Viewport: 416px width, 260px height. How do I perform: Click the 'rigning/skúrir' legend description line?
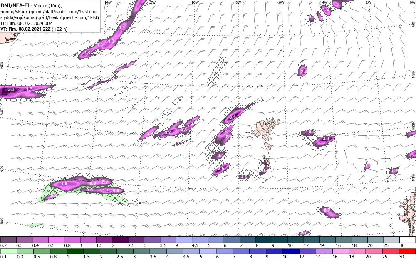48,12
